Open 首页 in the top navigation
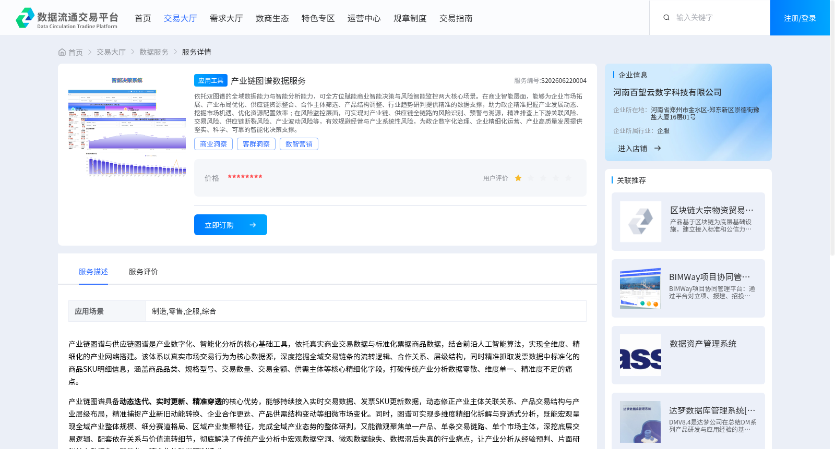This screenshot has width=835, height=449. pos(142,18)
